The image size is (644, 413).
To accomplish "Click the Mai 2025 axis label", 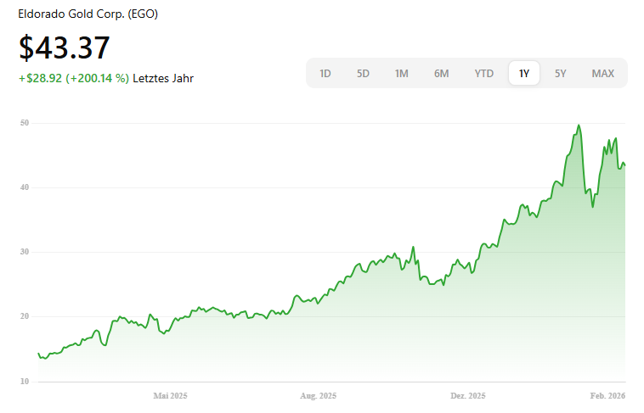I will tap(170, 396).
